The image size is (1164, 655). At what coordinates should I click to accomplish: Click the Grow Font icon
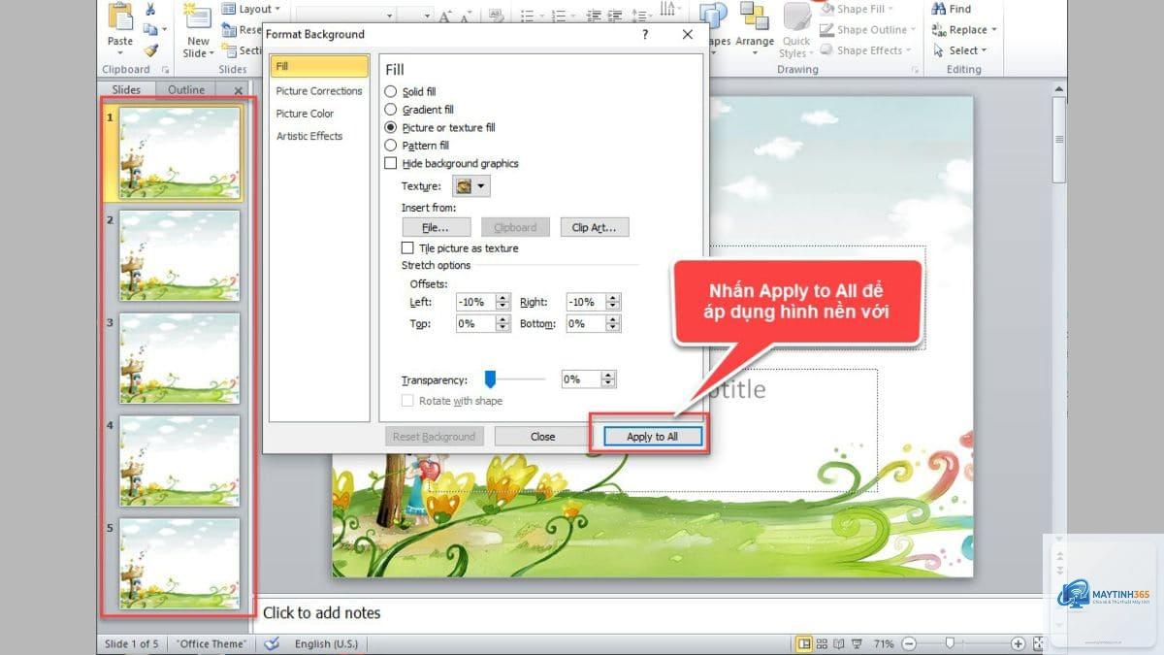click(446, 16)
